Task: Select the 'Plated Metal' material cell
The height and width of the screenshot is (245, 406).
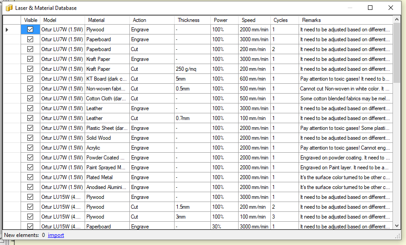Action: click(107, 177)
